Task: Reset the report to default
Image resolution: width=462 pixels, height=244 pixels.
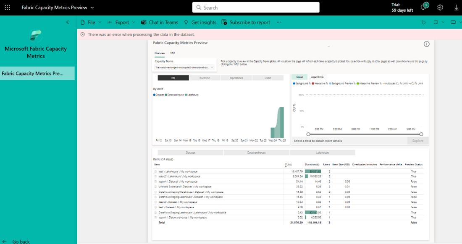Action: (x=423, y=22)
